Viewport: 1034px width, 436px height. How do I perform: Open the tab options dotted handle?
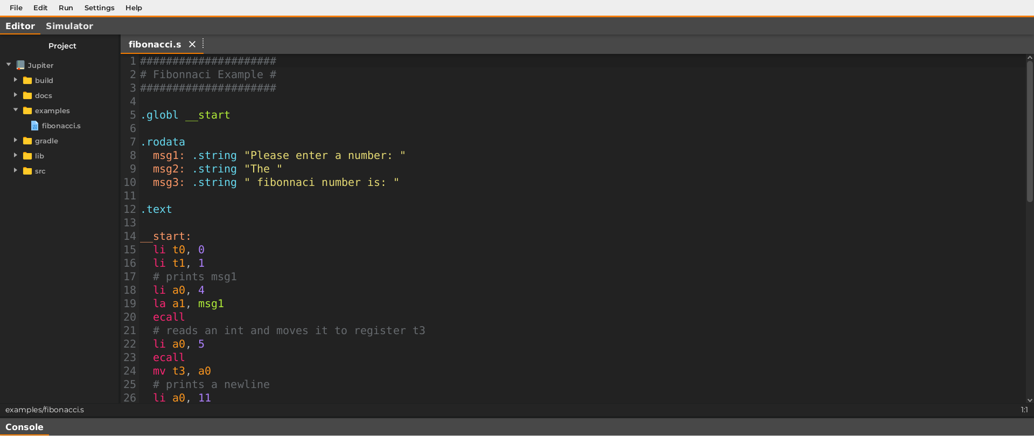coord(203,44)
